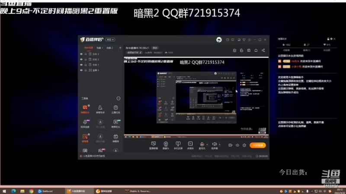This screenshot has height=194, width=346.
Task: Expand the 工具箱 more options circle button
Action: 119,98
